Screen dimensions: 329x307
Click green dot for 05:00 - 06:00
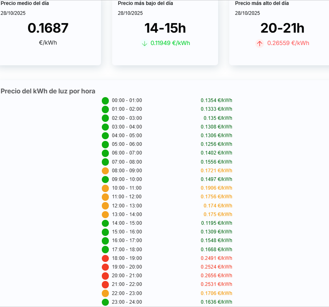coord(105,144)
